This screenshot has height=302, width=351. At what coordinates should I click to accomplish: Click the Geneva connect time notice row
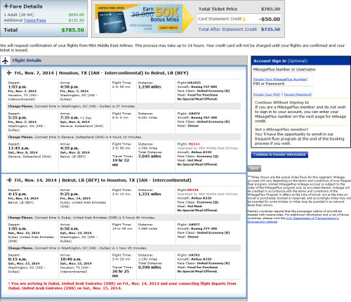(124, 137)
